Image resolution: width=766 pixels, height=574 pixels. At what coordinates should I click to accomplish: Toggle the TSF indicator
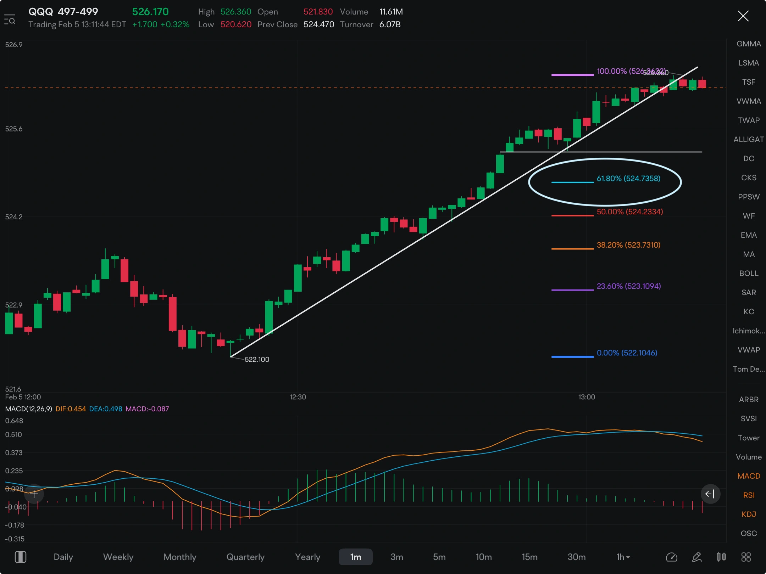(749, 82)
